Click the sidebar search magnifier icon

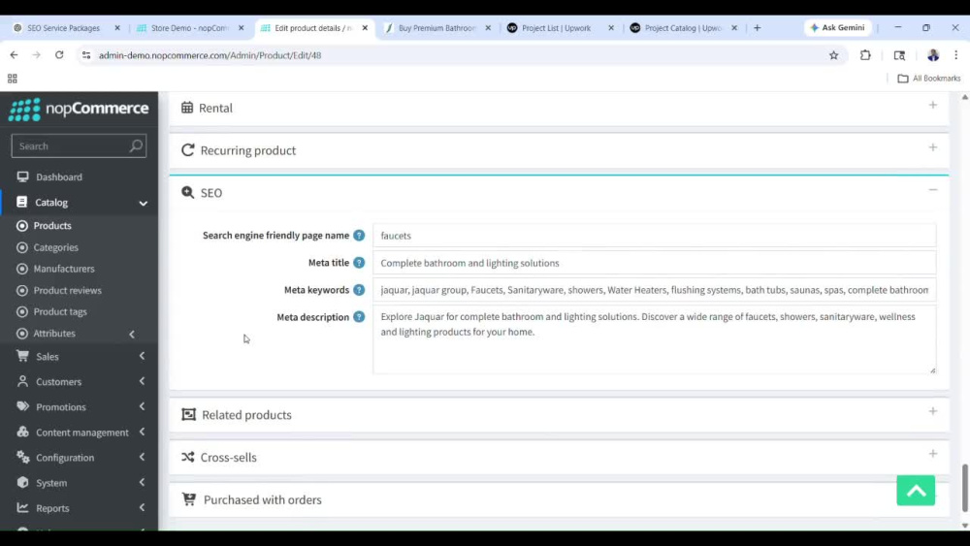[x=136, y=145]
